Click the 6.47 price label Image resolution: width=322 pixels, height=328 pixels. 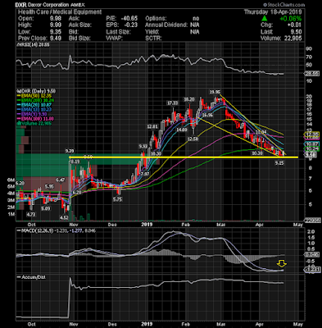point(61,180)
